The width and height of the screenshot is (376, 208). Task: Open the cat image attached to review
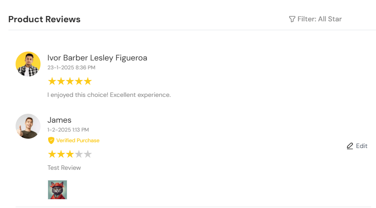pyautogui.click(x=57, y=190)
